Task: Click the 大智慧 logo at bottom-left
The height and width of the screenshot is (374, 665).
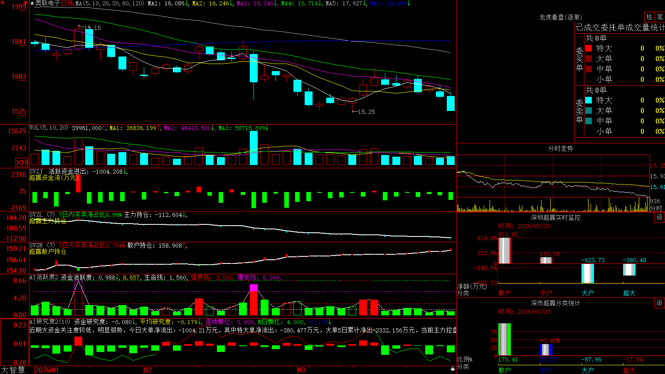Action: tap(13, 370)
